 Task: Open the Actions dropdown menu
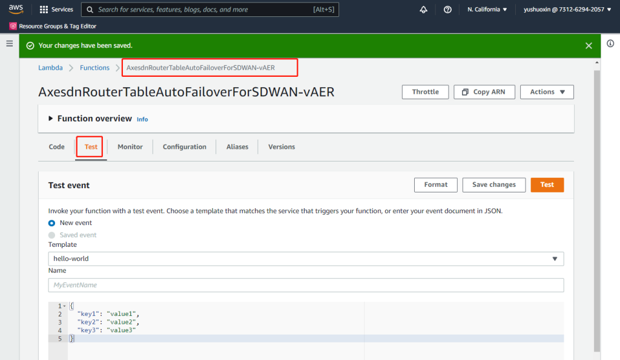(x=547, y=92)
